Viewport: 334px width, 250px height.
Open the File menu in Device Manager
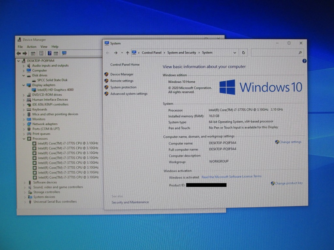click(x=20, y=47)
